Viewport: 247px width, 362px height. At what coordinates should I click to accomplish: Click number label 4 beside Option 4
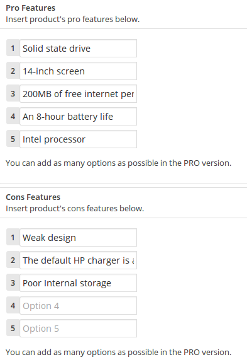pos(13,305)
